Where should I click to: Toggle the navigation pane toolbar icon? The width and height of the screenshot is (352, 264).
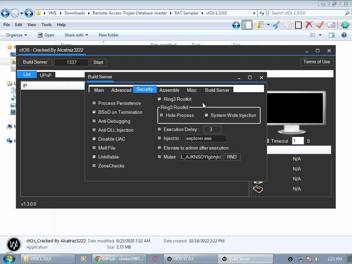247,25
